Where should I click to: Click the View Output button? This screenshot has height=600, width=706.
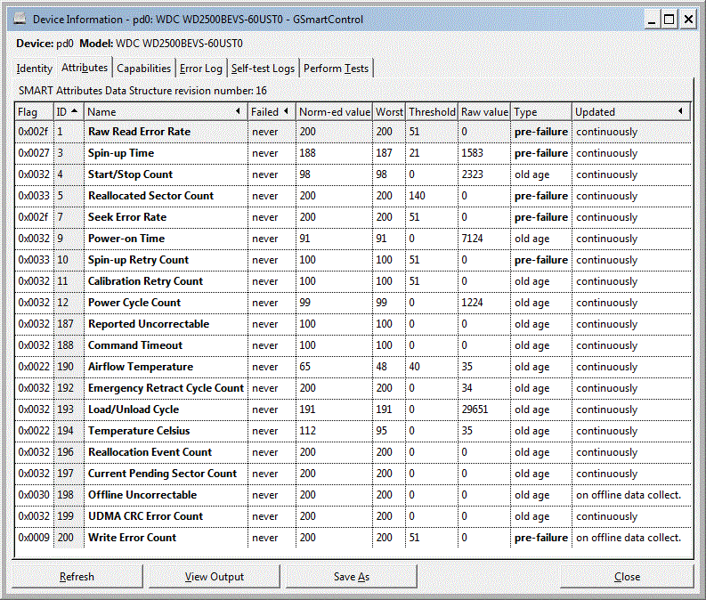(215, 577)
